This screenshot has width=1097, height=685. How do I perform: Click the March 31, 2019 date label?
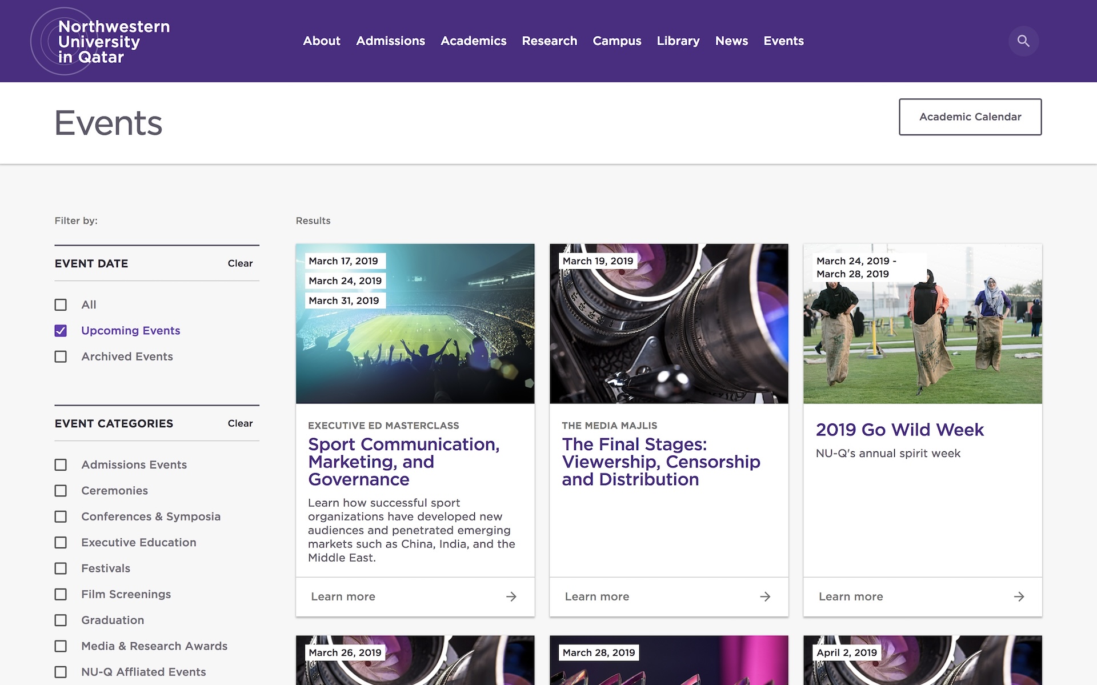[344, 301]
